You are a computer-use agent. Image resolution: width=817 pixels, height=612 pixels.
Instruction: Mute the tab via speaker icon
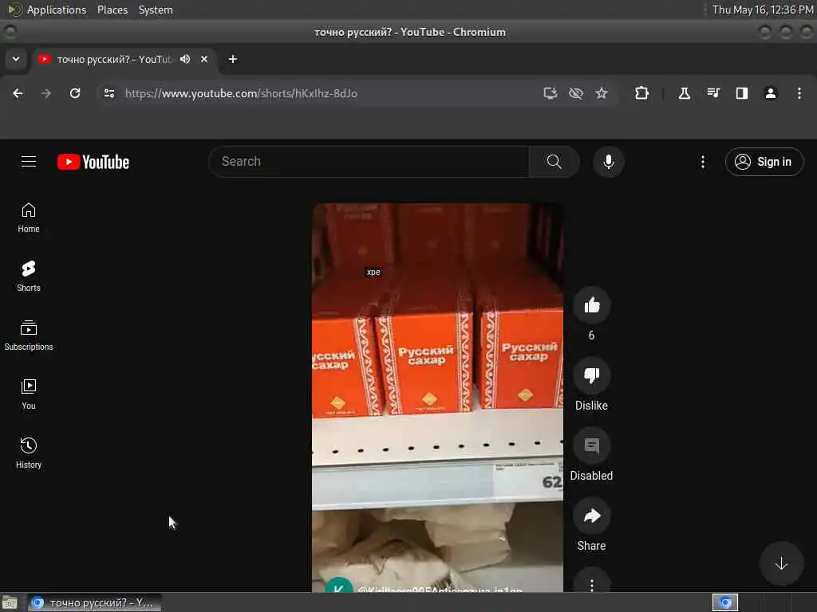[x=185, y=59]
